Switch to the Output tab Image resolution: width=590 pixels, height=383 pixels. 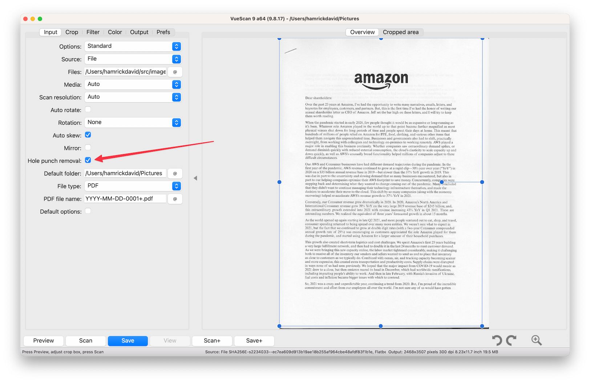pyautogui.click(x=139, y=32)
